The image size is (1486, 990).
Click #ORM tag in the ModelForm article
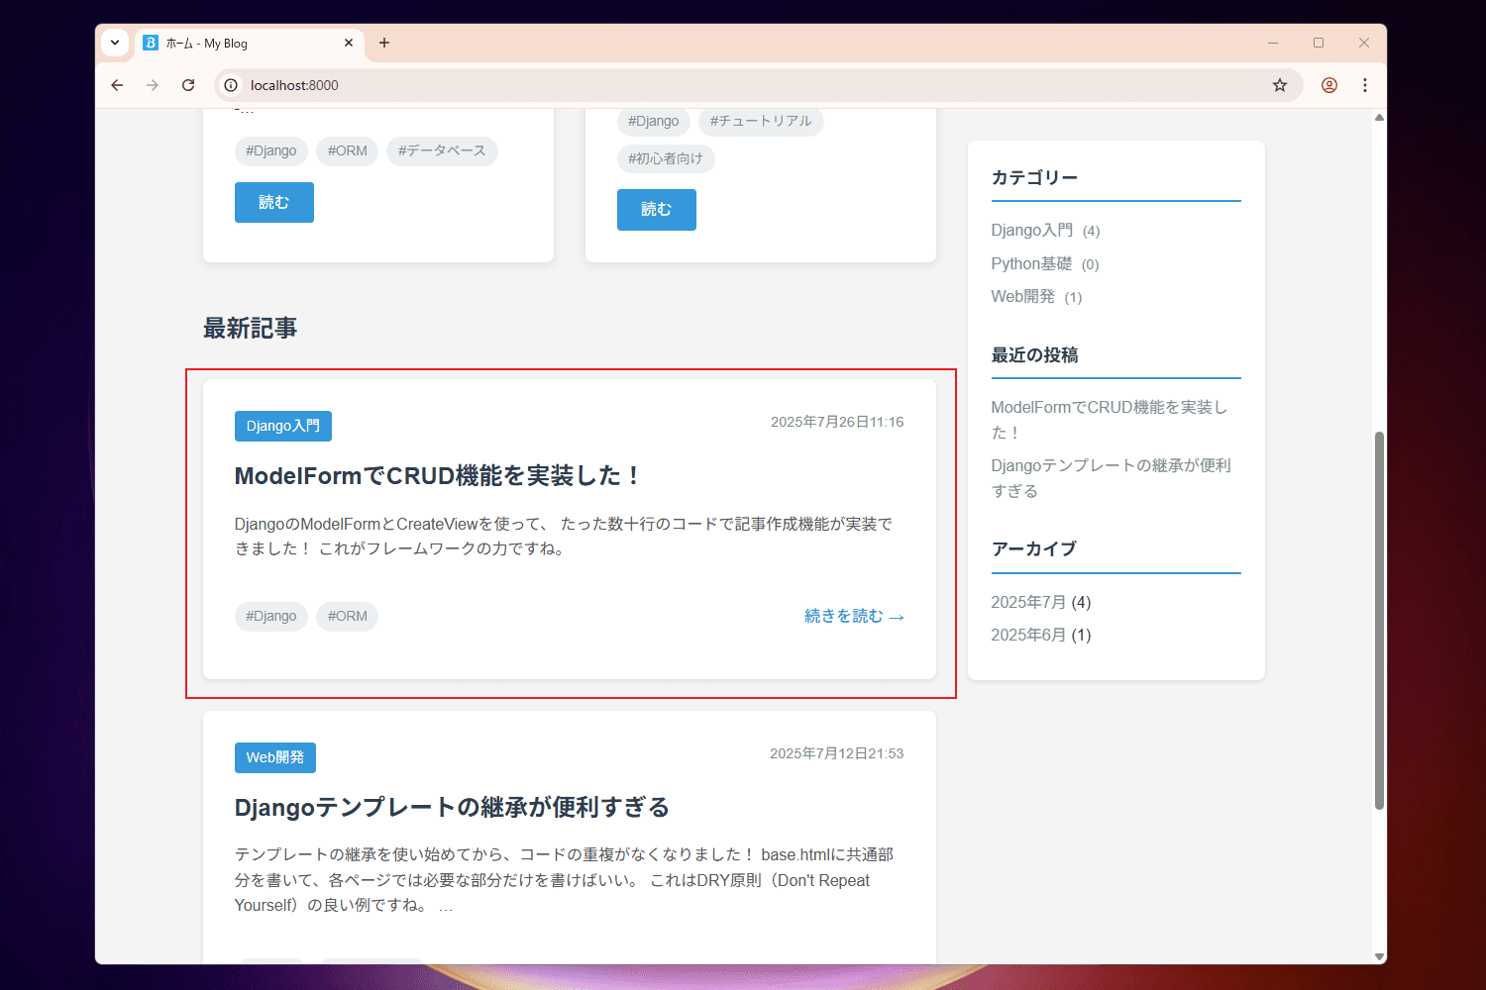348,616
